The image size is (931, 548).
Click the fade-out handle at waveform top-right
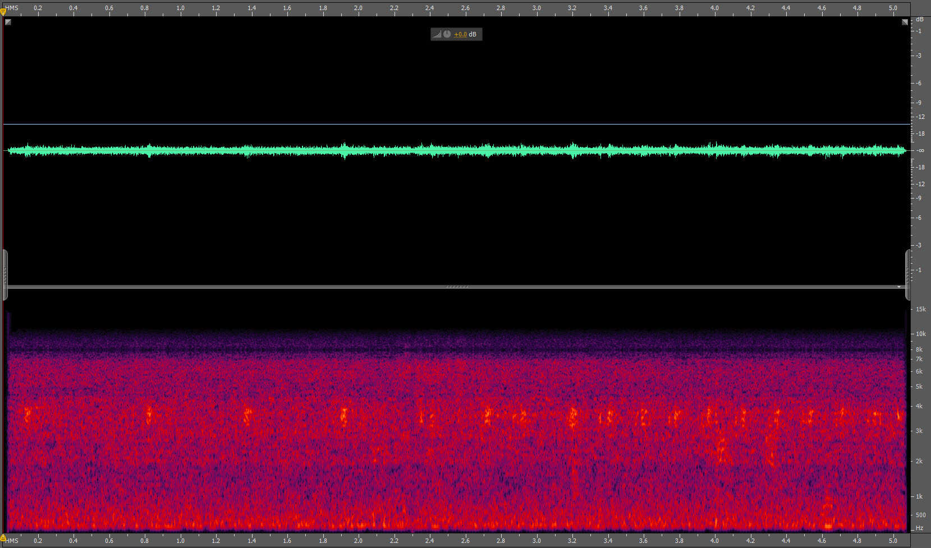pyautogui.click(x=905, y=22)
